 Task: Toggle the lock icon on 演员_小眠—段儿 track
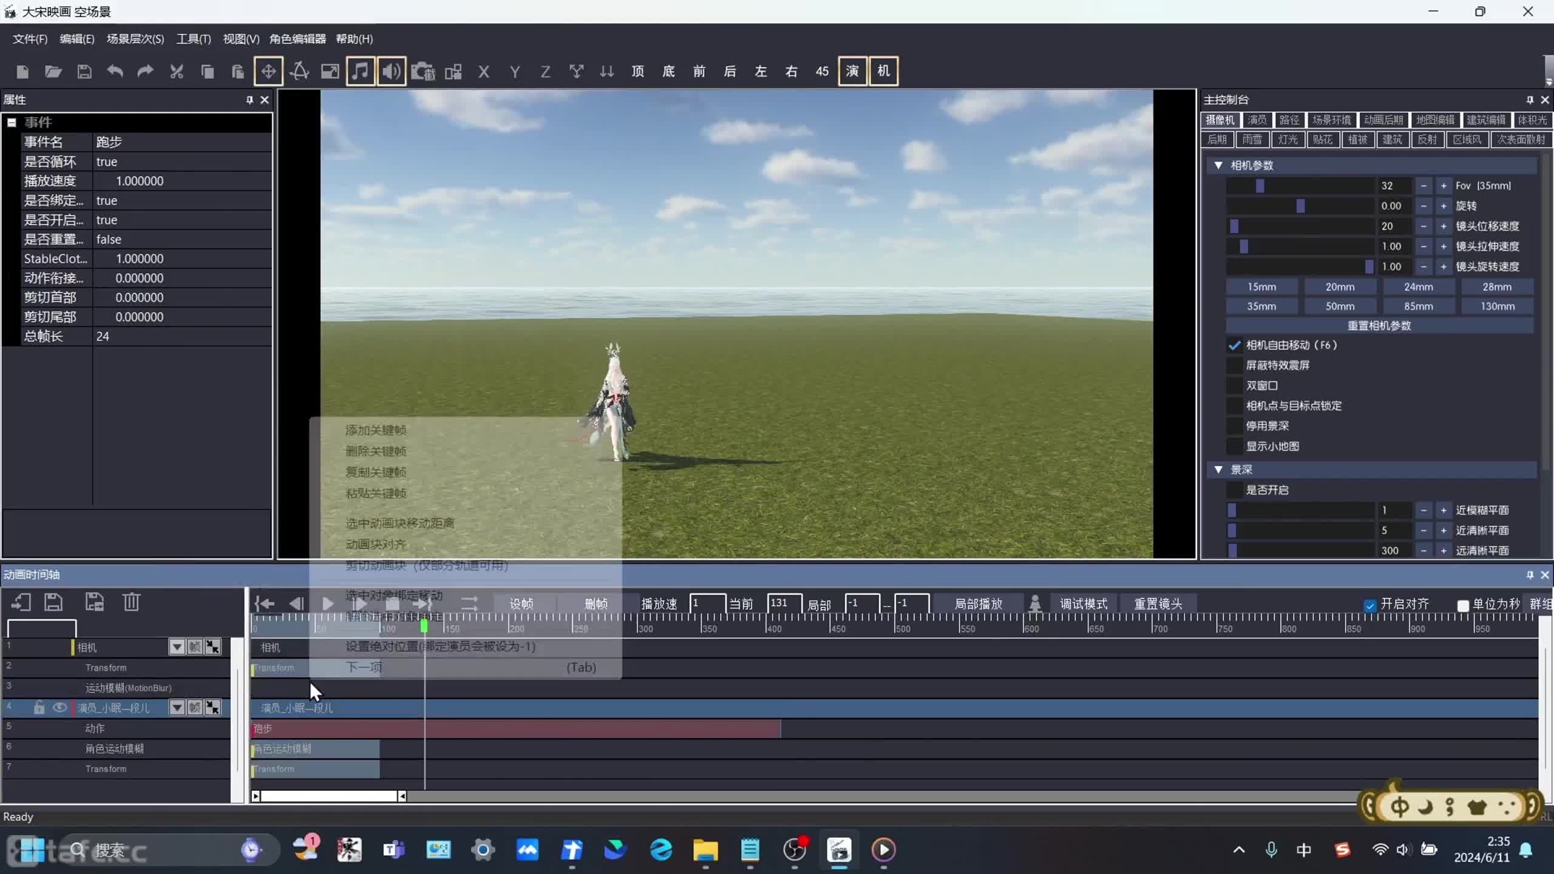click(39, 708)
